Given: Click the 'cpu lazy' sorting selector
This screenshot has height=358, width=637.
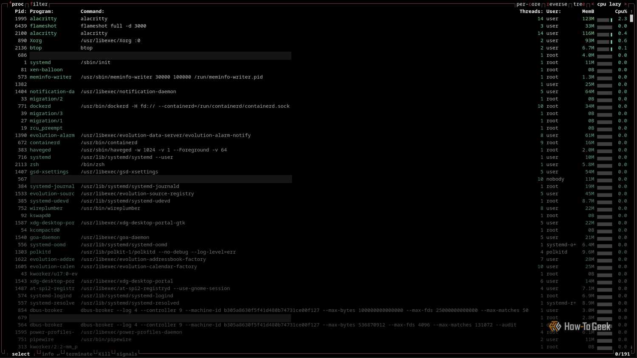Looking at the screenshot, I should pyautogui.click(x=609, y=4).
